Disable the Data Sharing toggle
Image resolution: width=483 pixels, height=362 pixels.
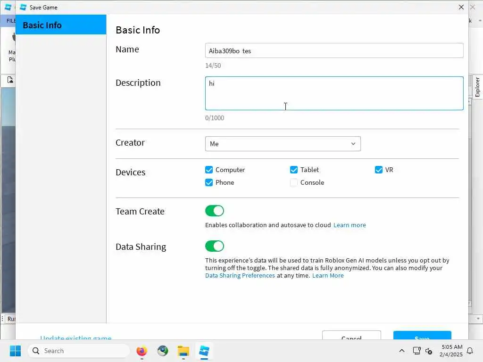(215, 246)
